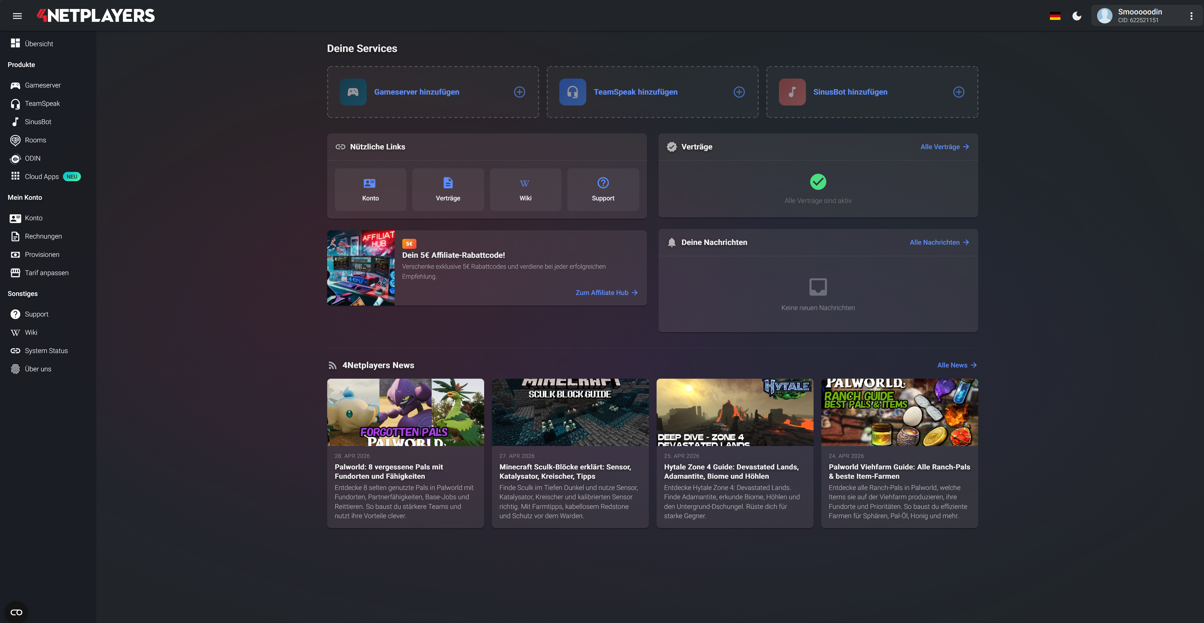
Task: Click the sidebar Support question icon
Action: [15, 314]
